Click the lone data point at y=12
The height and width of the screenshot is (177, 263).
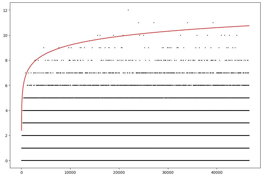pos(128,10)
